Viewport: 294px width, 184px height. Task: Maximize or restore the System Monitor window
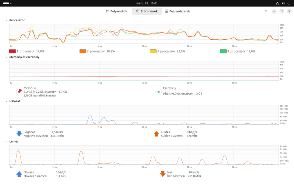(282, 11)
